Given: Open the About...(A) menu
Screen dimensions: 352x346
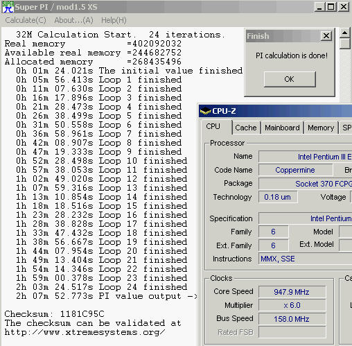Looking at the screenshot, I should [x=73, y=20].
